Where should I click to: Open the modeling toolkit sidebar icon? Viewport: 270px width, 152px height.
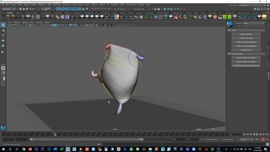point(255,9)
